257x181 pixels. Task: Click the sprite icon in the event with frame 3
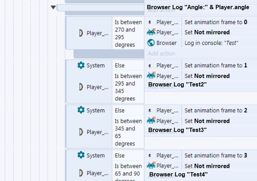151,165
